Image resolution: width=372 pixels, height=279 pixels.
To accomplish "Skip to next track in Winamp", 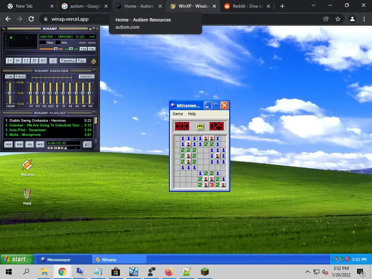I will 43,61.
